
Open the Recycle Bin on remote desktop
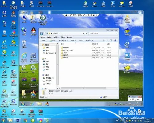(24, 44)
